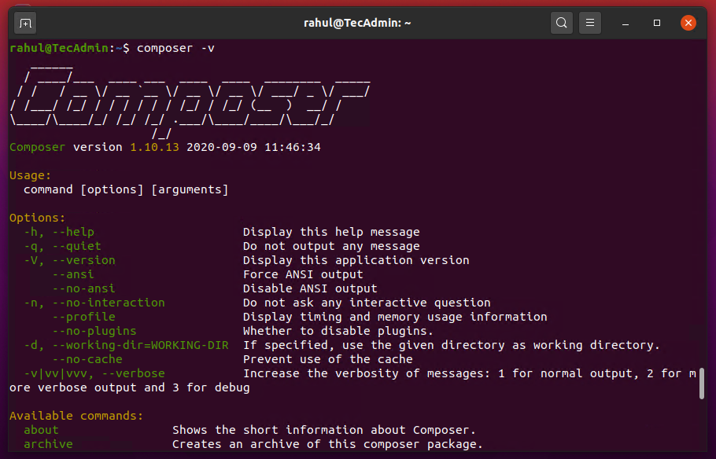Click 'command [options] [arguments]' line
716x459 pixels.
tap(126, 189)
